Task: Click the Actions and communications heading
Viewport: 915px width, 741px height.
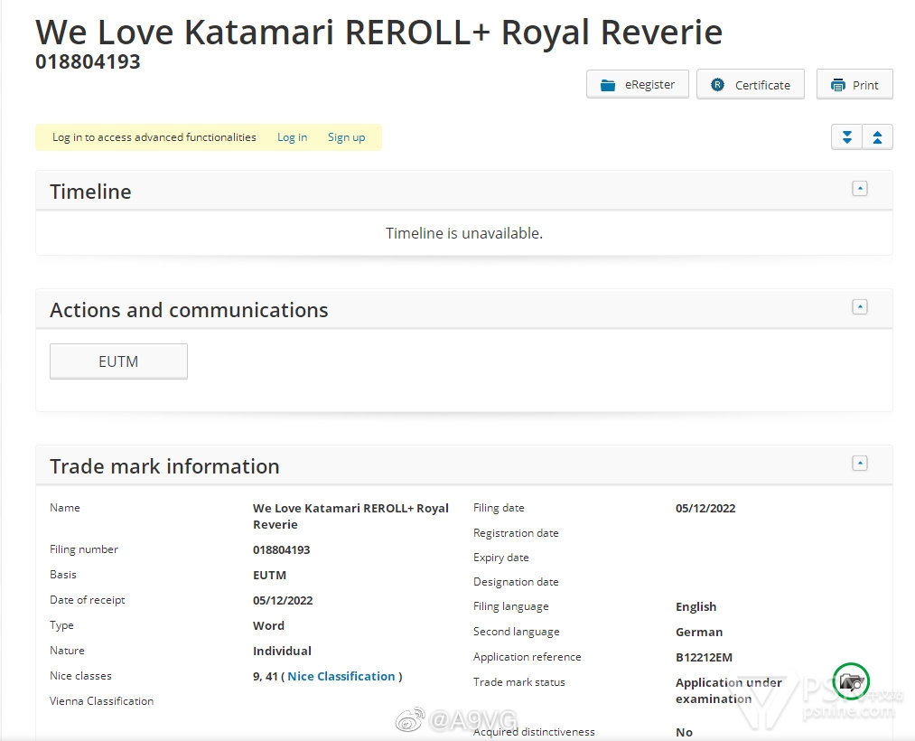Action: point(189,310)
